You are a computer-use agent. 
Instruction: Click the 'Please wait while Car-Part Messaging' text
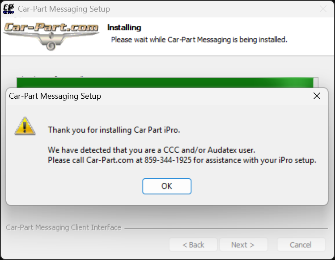199,40
